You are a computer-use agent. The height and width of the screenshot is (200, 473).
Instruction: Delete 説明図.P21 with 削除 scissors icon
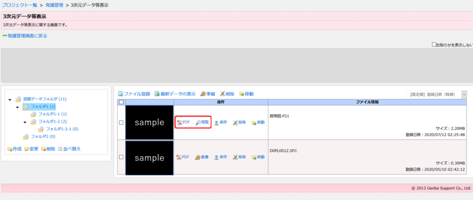point(239,123)
